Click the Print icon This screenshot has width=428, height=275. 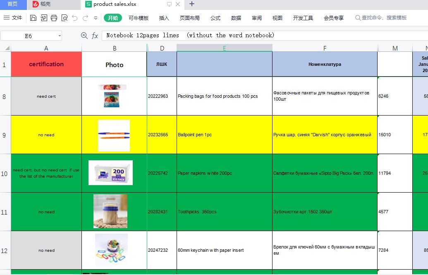54,18
